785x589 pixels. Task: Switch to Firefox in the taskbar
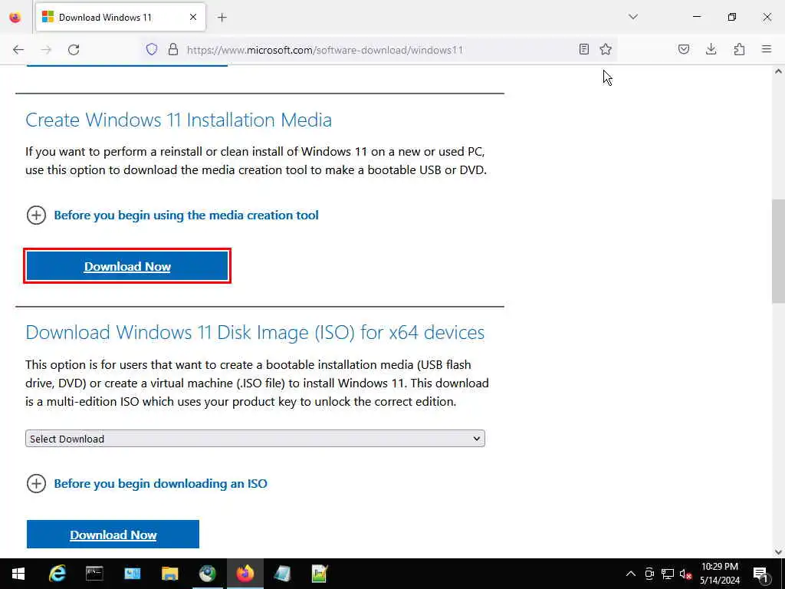pos(245,574)
